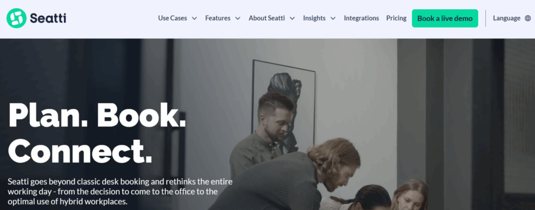Click the Seatti description paragraph
This screenshot has height=210, width=535.
[120, 191]
